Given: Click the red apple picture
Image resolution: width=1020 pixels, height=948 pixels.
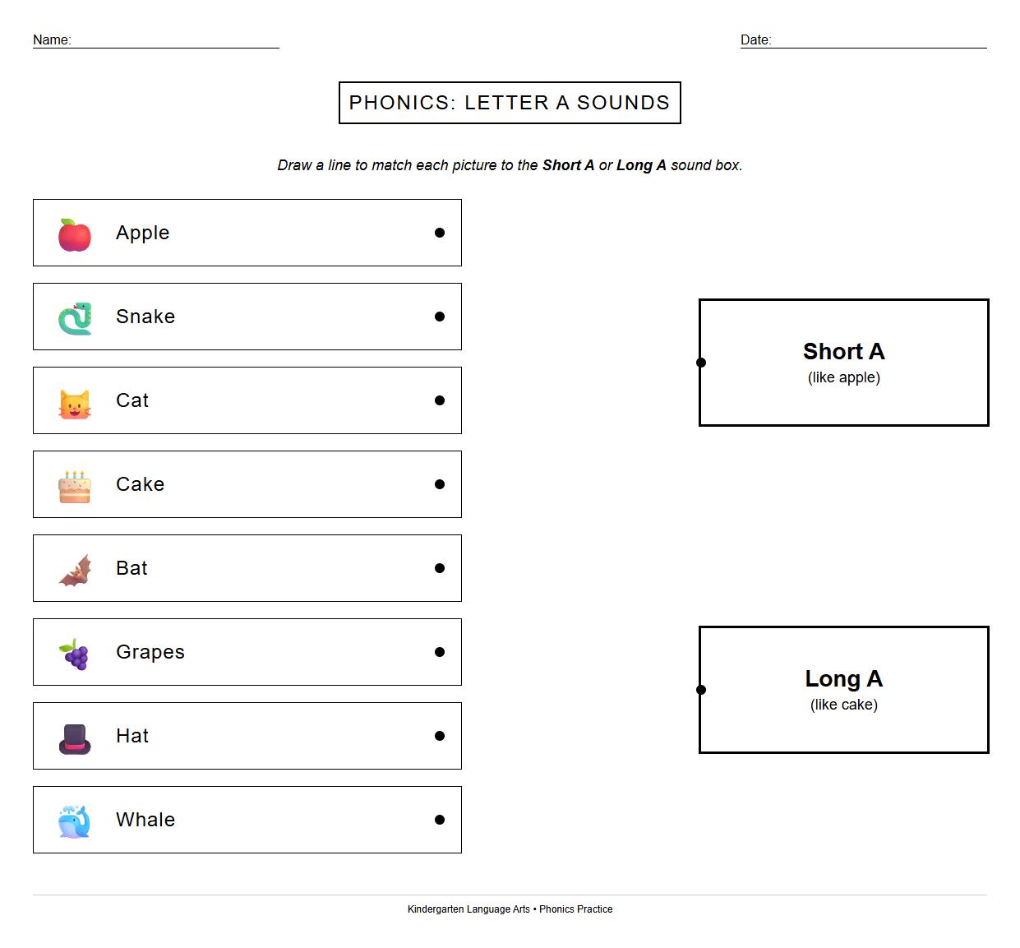Looking at the screenshot, I should click(75, 234).
